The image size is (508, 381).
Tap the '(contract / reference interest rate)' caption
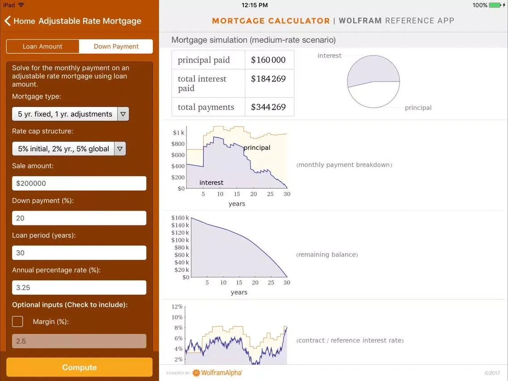350,340
